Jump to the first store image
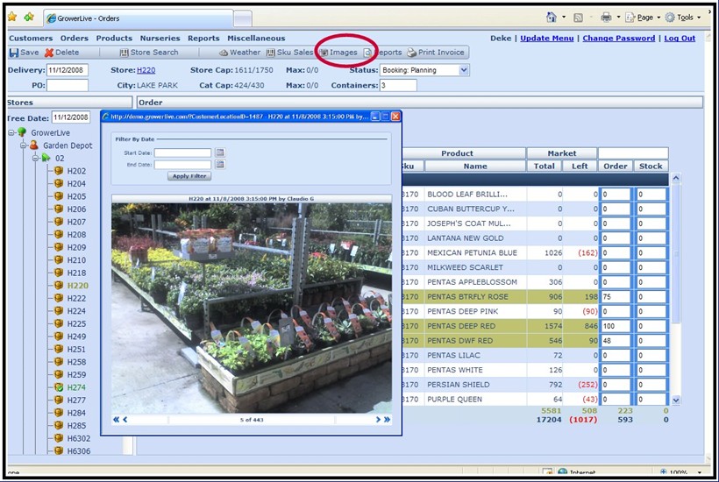Image resolution: width=719 pixels, height=482 pixels. (117, 420)
